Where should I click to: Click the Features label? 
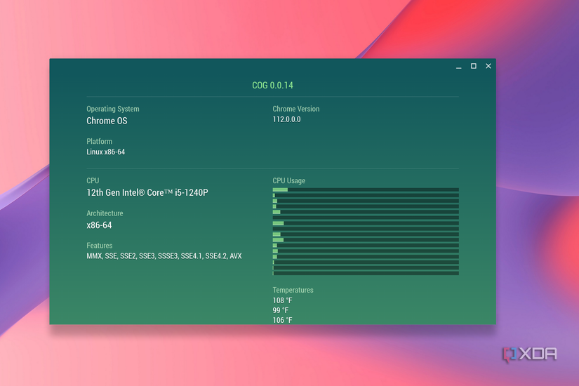(100, 246)
